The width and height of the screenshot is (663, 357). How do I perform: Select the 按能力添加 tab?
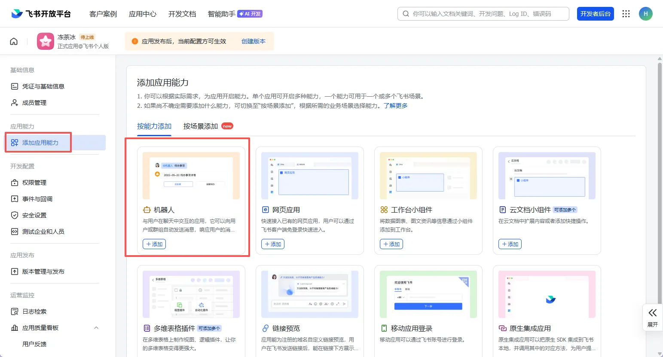point(154,126)
